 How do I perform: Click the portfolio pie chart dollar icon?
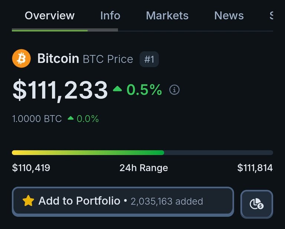coord(257,204)
